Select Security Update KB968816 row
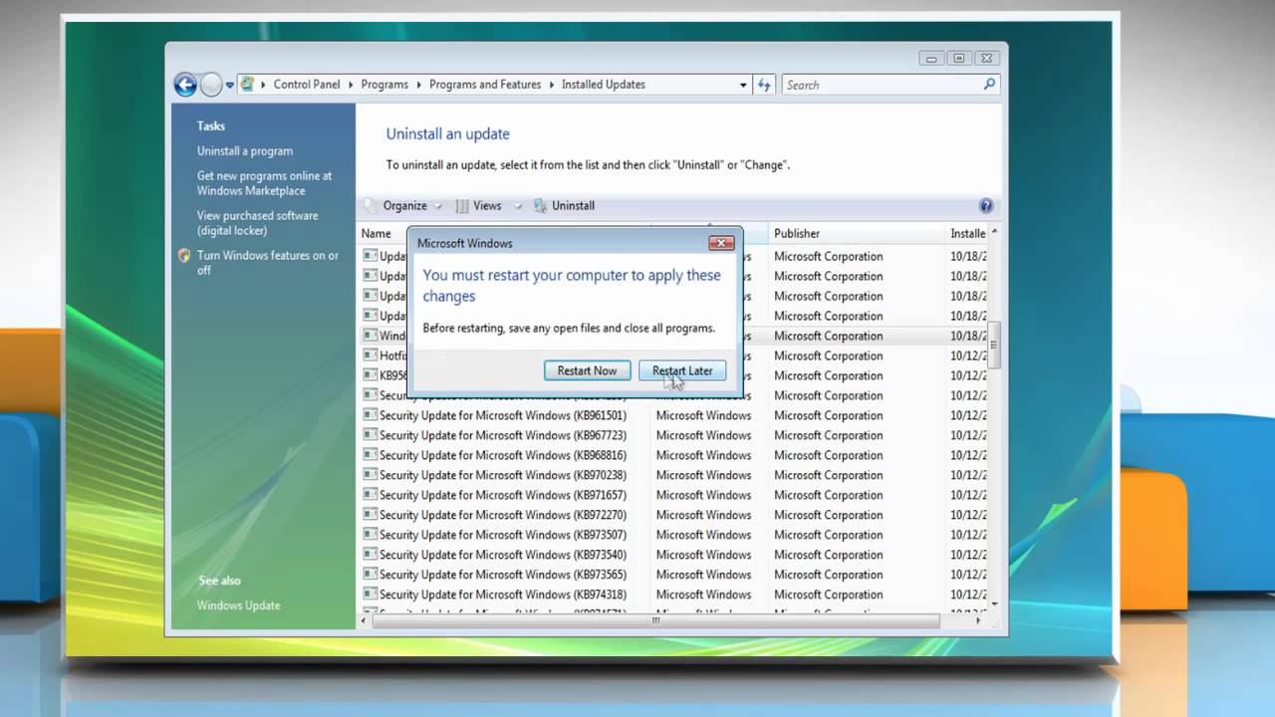This screenshot has height=717, width=1275. point(673,455)
